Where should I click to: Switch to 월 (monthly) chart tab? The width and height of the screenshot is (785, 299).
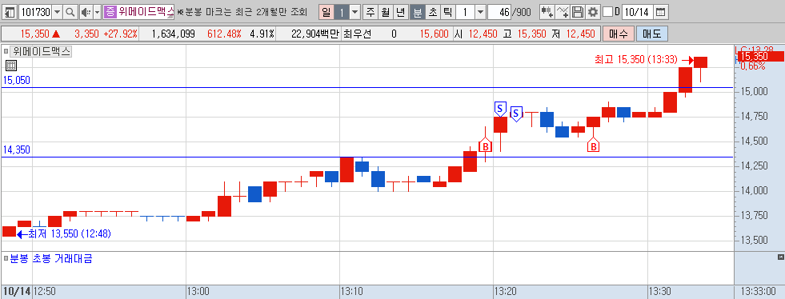point(386,12)
